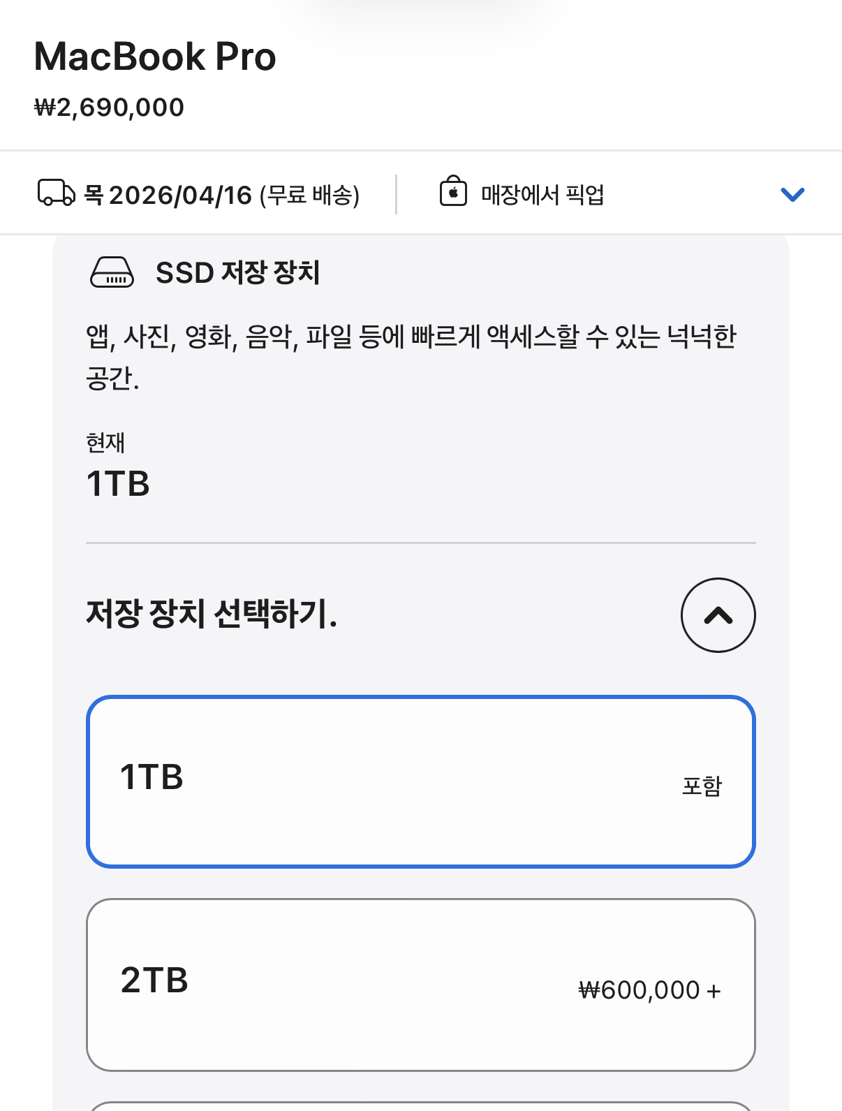Viewport: 842px width, 1111px height.
Task: Expand the blue delivery options chevron
Action: 792,194
